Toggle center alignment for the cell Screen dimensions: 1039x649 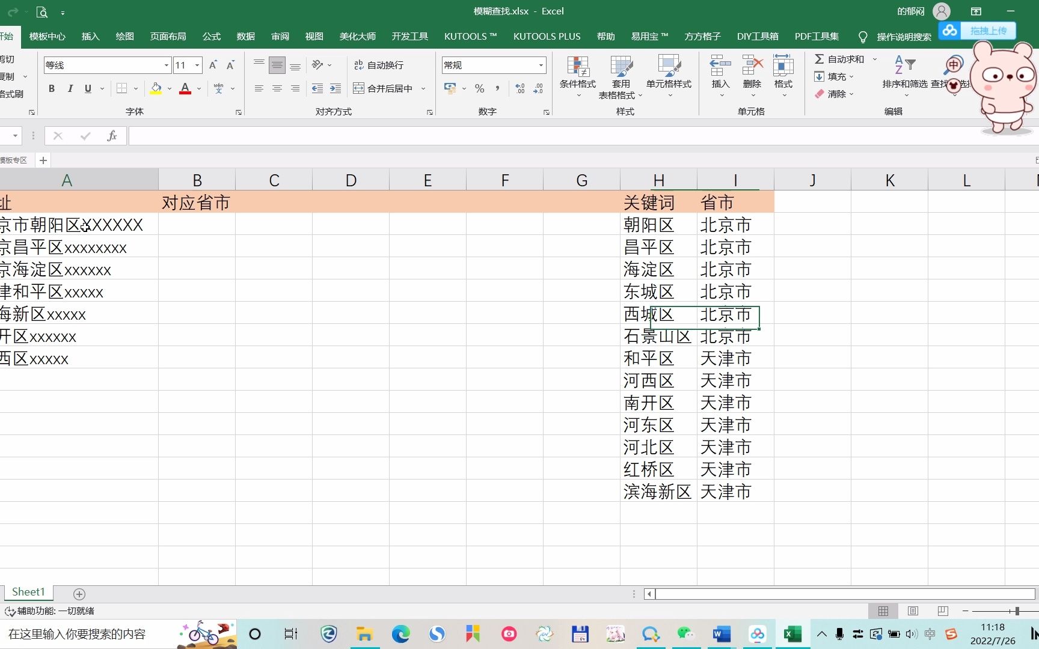[x=277, y=88]
